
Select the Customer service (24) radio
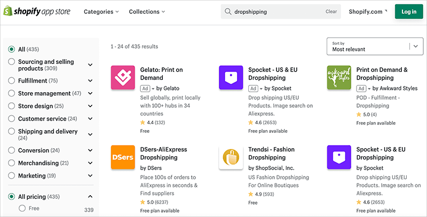click(11, 119)
